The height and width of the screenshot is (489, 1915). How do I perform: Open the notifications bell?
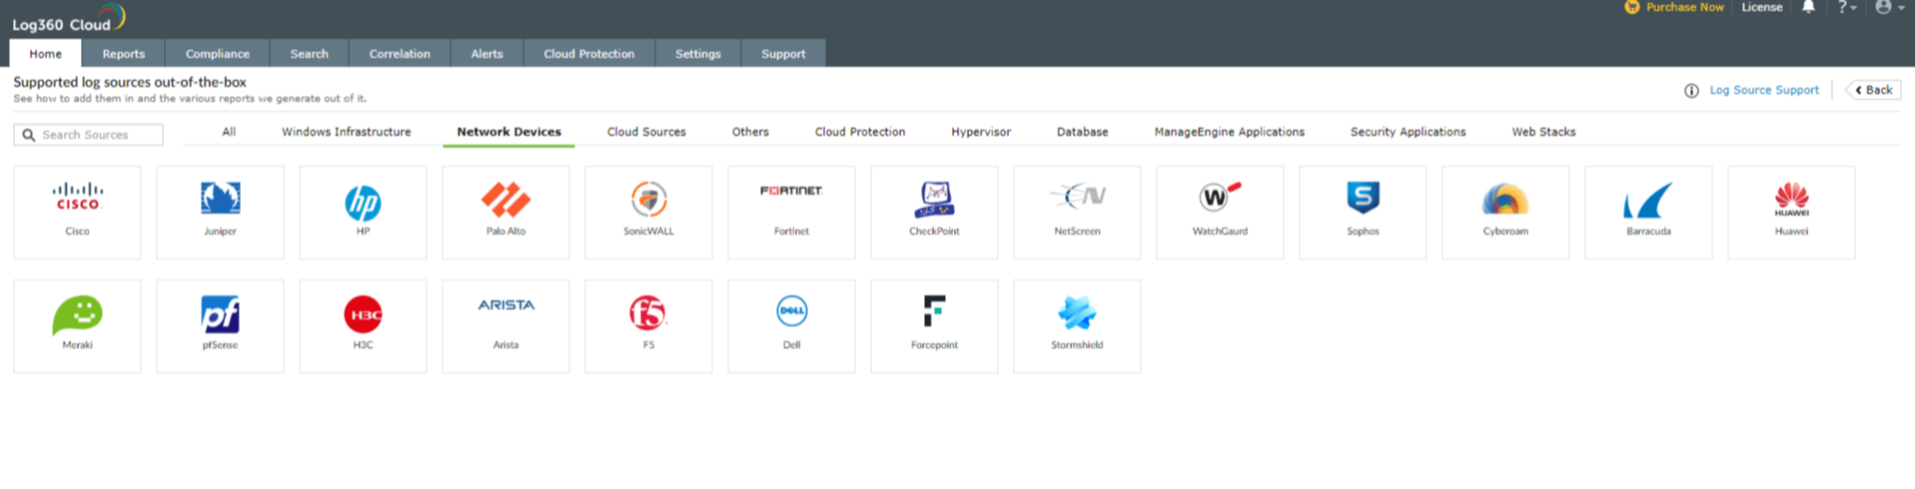[x=1808, y=7]
